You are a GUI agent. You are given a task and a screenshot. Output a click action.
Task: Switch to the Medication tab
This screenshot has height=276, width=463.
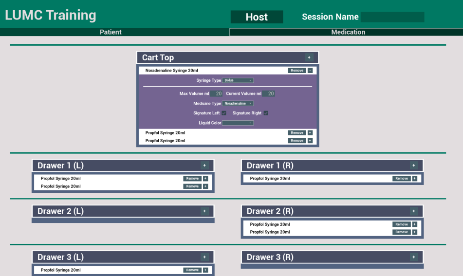tap(346, 32)
